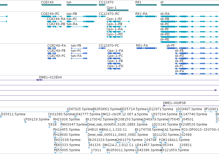Select the CG8249 gene feature

point(51,5)
